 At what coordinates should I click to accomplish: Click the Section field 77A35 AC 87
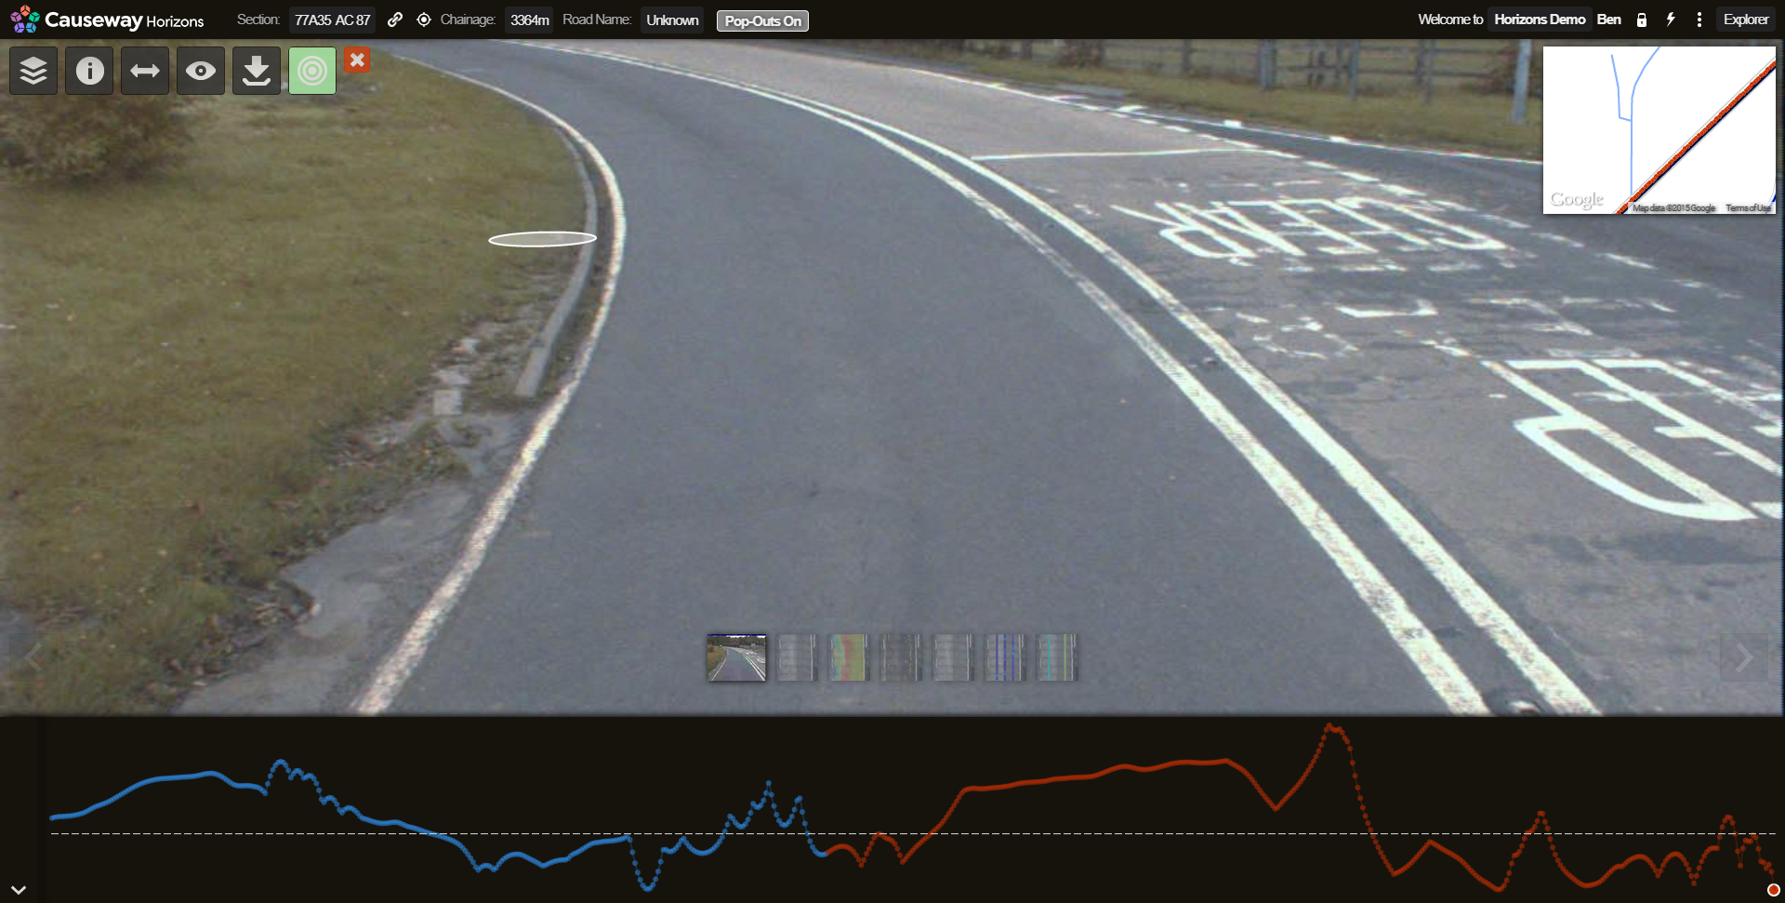click(332, 20)
